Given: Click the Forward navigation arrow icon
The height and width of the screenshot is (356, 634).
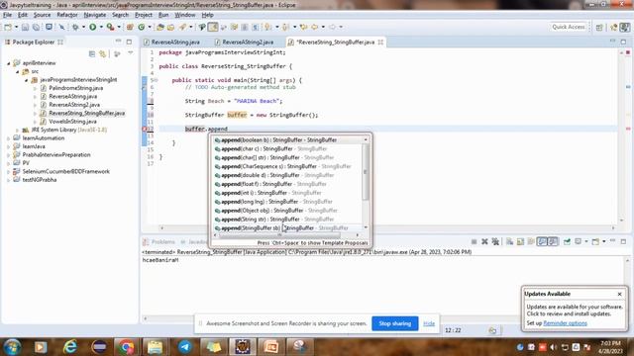Looking at the screenshot, I should click(x=333, y=27).
